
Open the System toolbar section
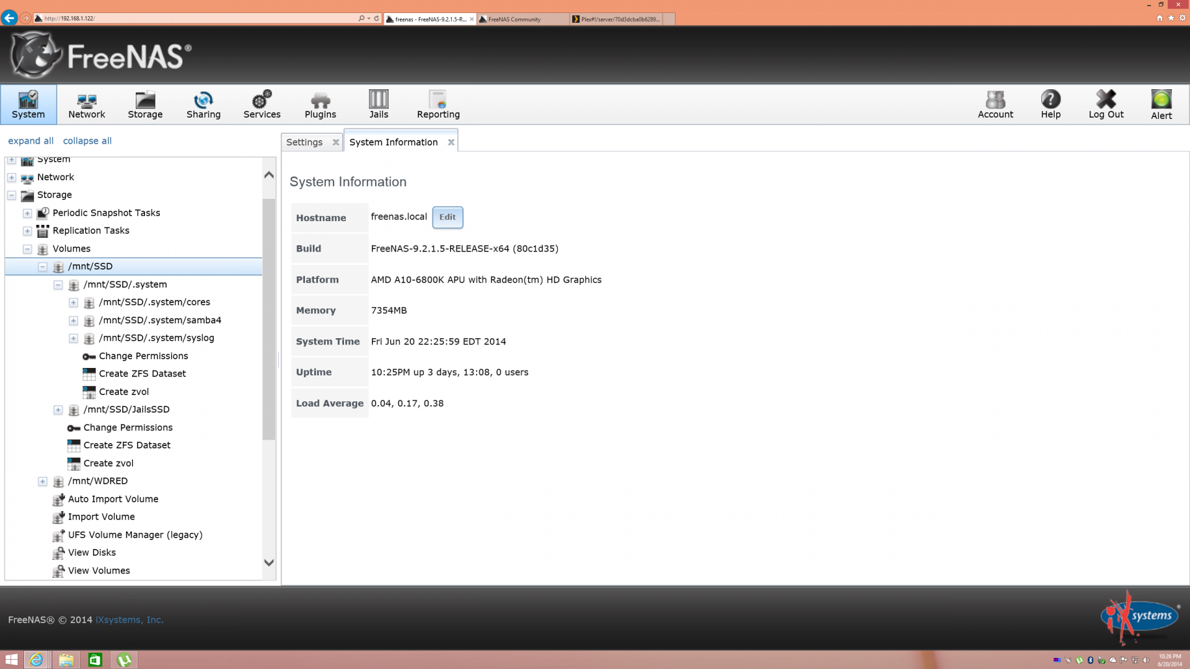click(29, 105)
